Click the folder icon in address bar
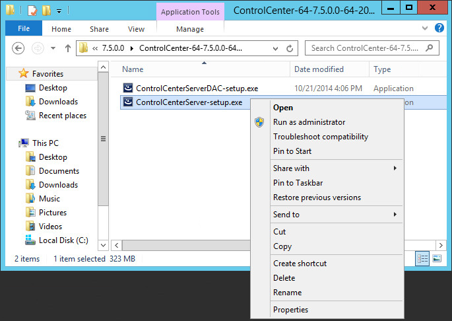 click(x=83, y=48)
